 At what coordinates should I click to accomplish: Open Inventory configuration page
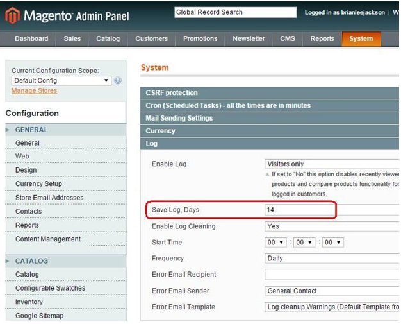(x=66, y=302)
